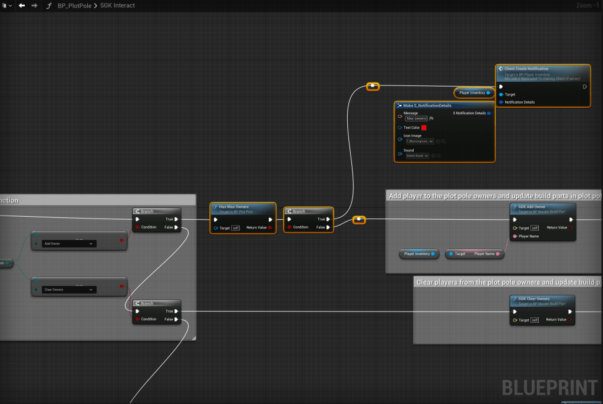The width and height of the screenshot is (603, 404).
Task: Click the Has Max Owners Return Value pin
Action: click(270, 227)
